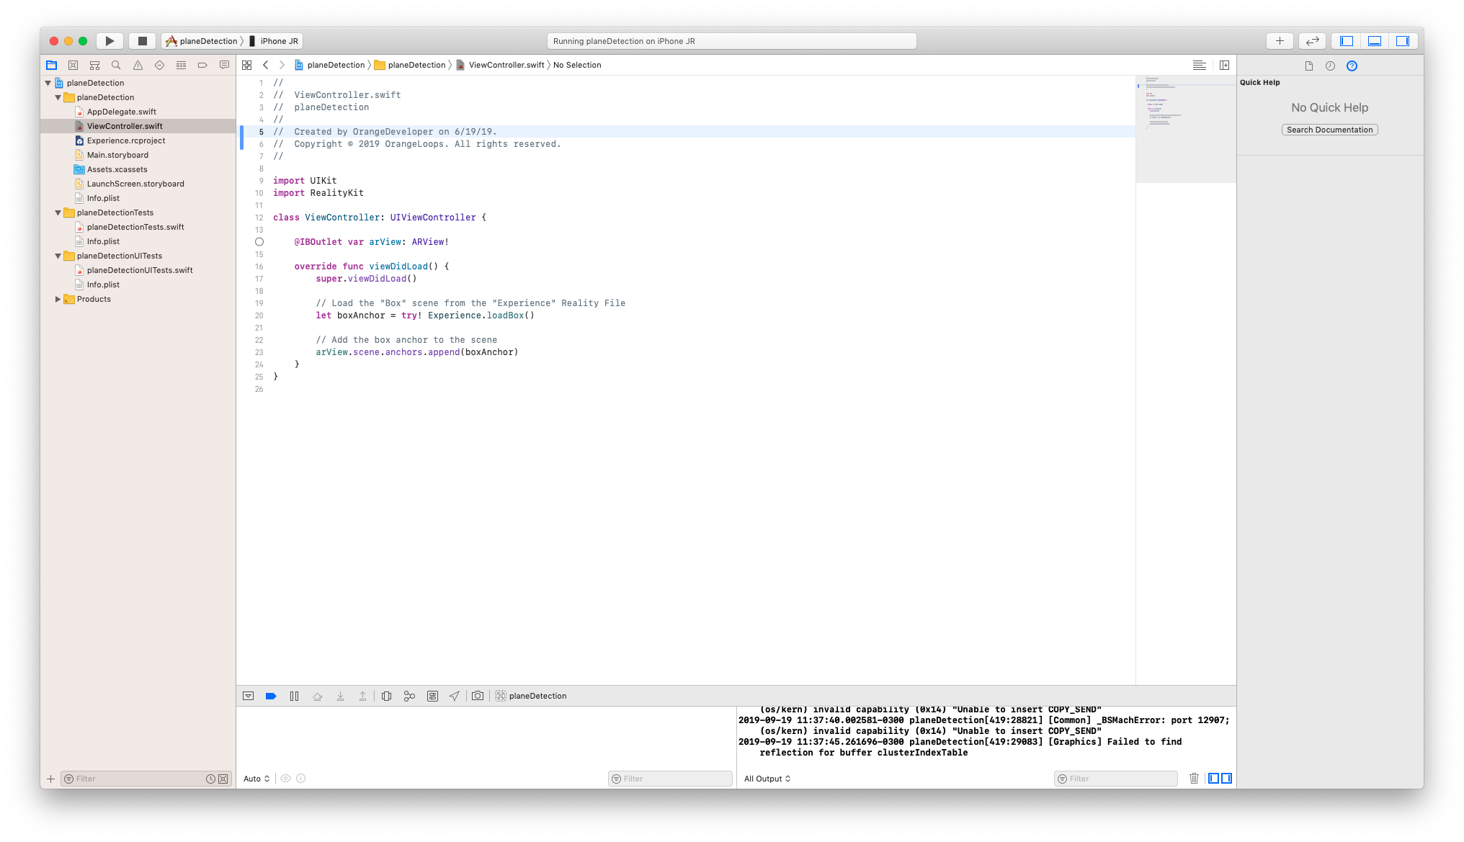The image size is (1464, 842).
Task: Show the History inspector
Action: [1330, 66]
